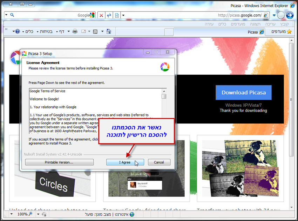The image size is (298, 221).
Task: Click the address bar URL field
Action: coord(194,15)
